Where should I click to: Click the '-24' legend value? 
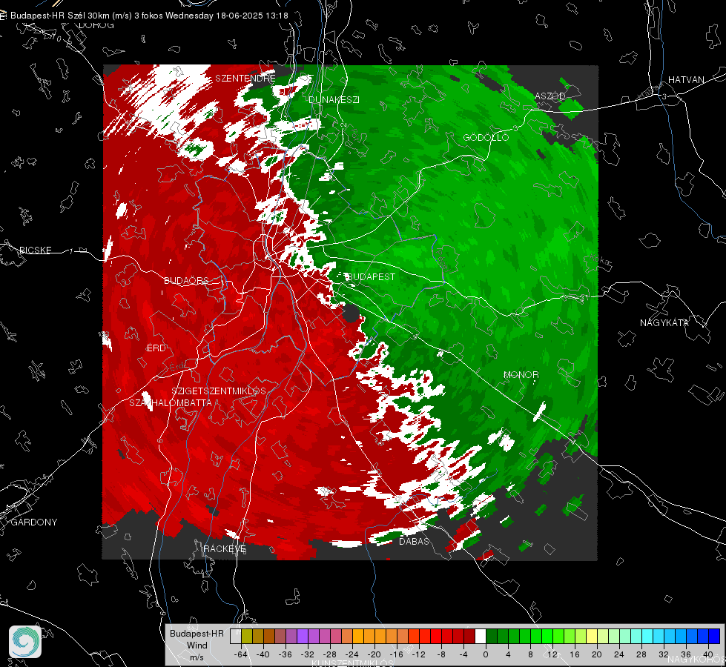[x=352, y=654]
